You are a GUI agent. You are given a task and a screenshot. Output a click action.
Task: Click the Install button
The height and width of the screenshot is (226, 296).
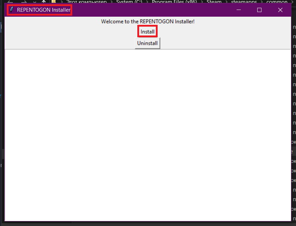[x=147, y=32]
